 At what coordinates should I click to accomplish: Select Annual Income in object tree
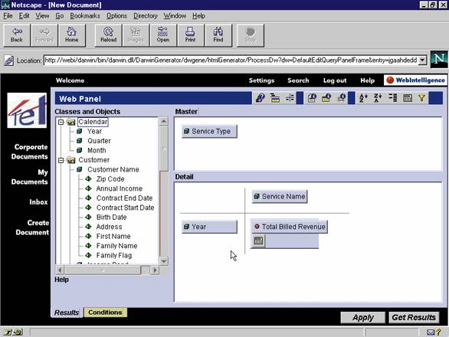click(119, 188)
